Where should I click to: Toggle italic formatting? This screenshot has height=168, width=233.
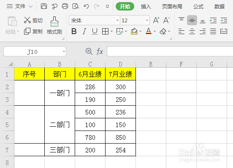pos(84,32)
